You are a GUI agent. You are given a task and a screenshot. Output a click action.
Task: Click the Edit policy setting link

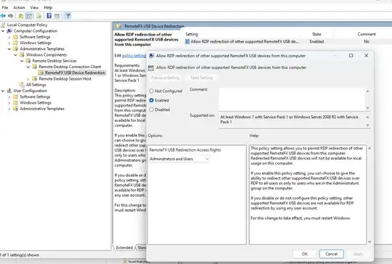134,55
